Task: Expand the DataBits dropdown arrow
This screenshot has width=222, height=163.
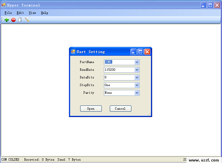Action: coord(137,78)
